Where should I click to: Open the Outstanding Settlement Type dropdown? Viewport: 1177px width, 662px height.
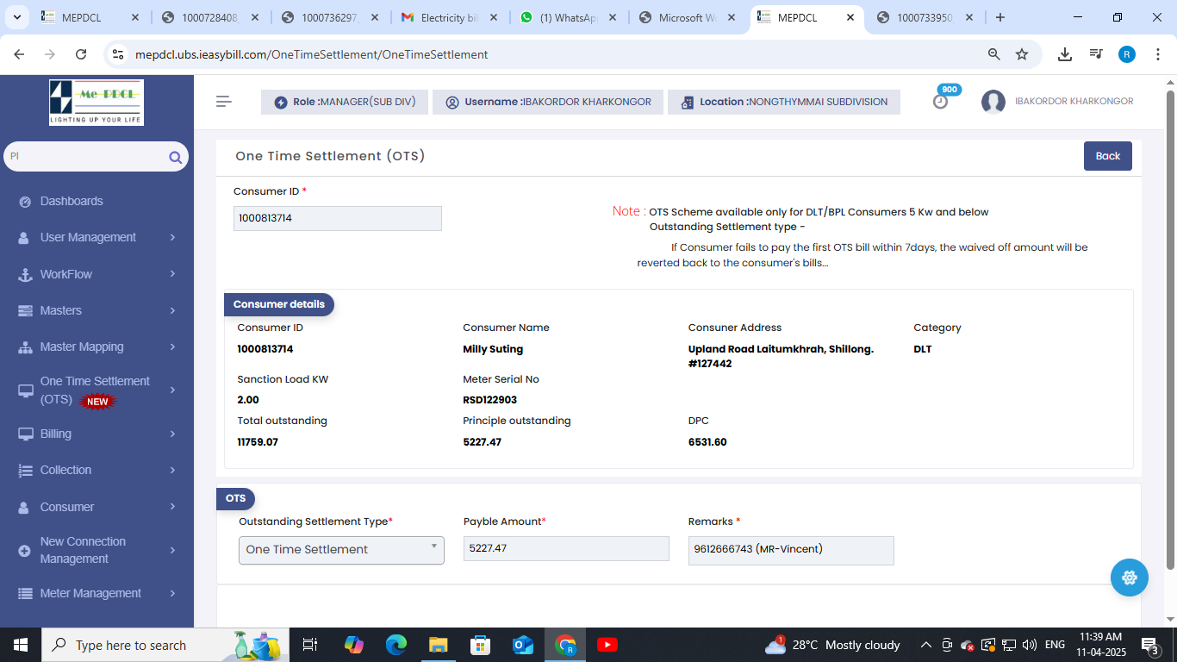[x=341, y=550]
